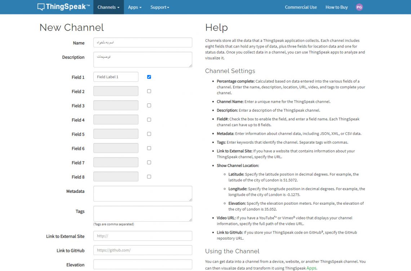The image size is (411, 271).
Task: Enable the Field 2 checkbox
Action: 149,91
